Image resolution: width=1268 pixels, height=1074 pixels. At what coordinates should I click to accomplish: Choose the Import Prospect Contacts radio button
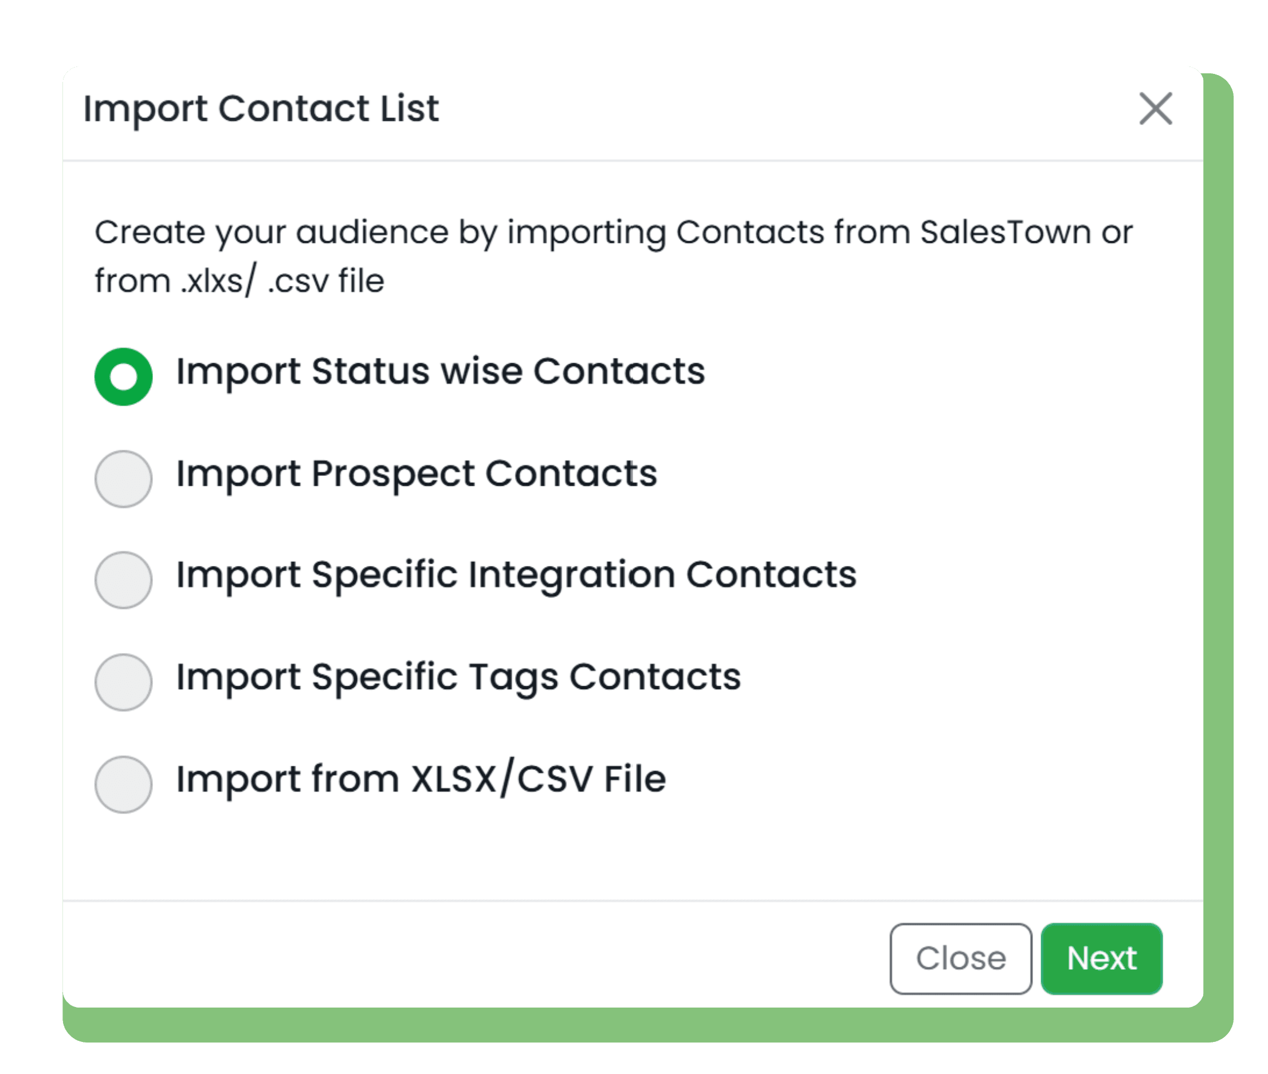click(124, 479)
